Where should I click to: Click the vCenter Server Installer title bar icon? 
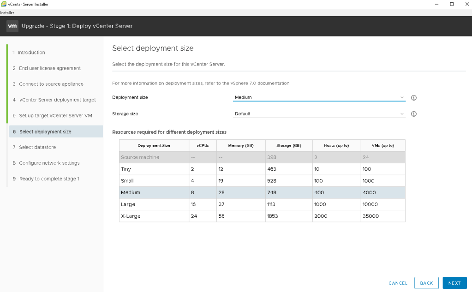click(4, 4)
